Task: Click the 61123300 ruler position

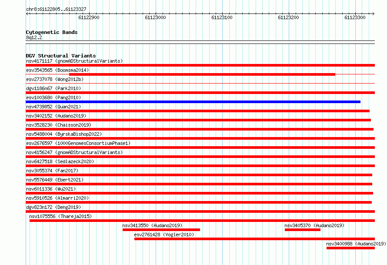Action: coord(355,17)
